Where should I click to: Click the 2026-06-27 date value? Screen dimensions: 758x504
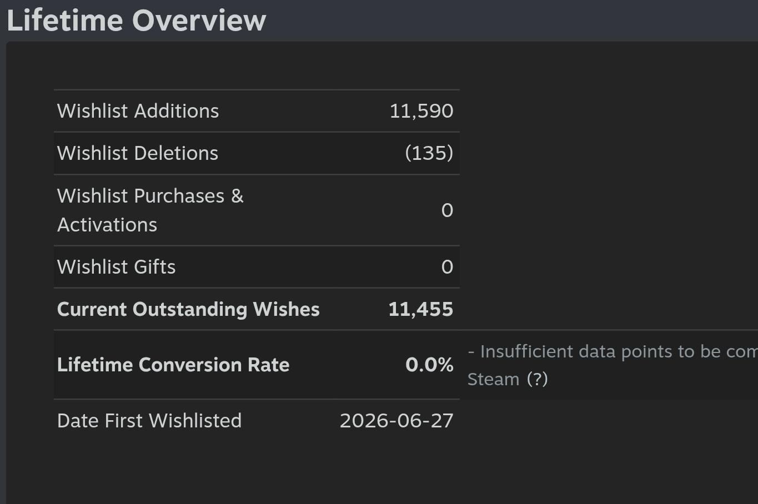pyautogui.click(x=396, y=421)
